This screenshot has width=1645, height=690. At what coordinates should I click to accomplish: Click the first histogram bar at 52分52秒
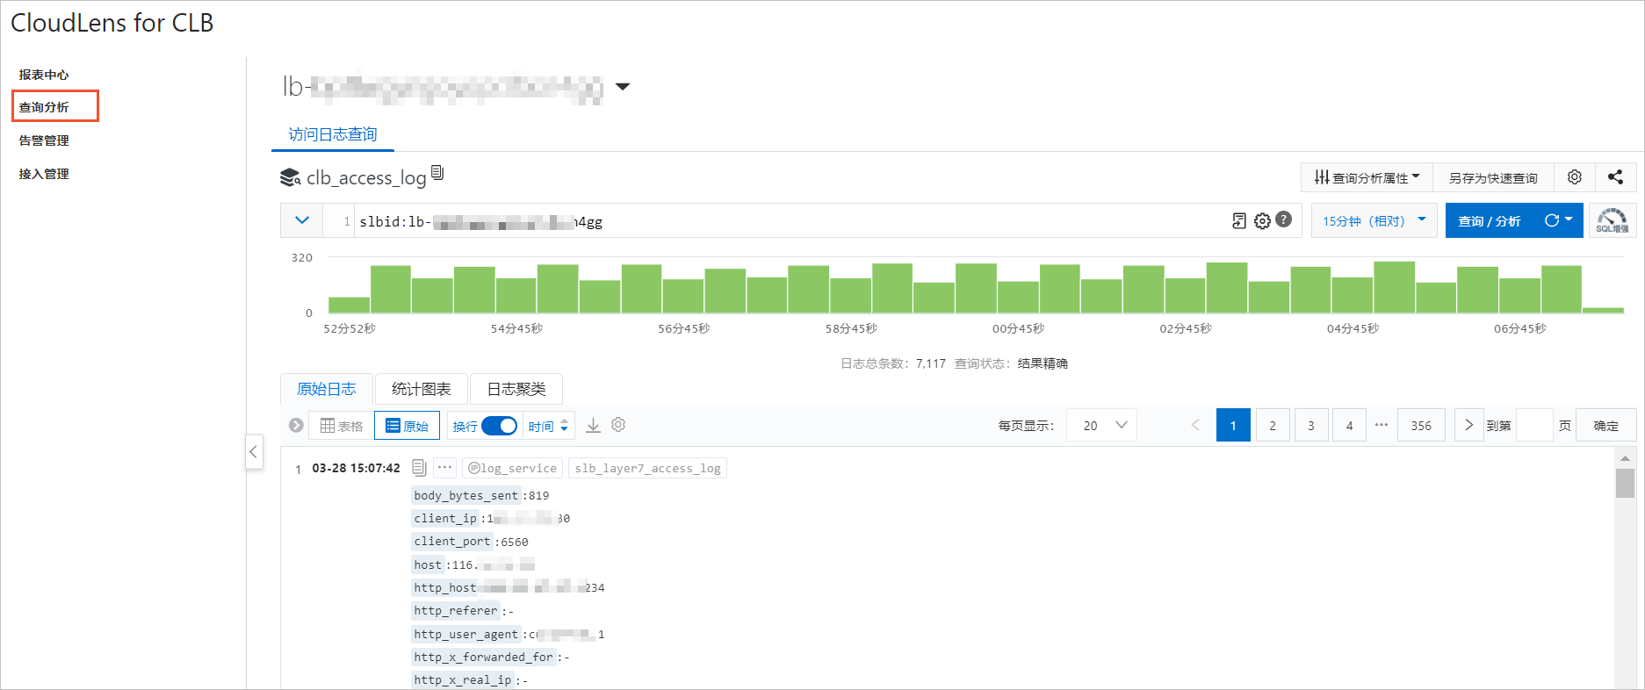click(x=349, y=305)
